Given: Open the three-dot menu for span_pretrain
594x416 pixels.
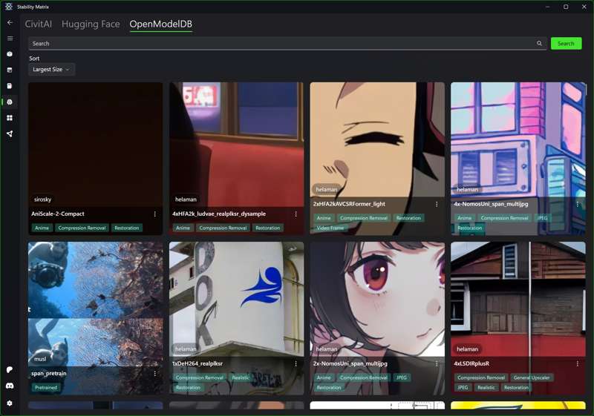Looking at the screenshot, I should pos(154,374).
